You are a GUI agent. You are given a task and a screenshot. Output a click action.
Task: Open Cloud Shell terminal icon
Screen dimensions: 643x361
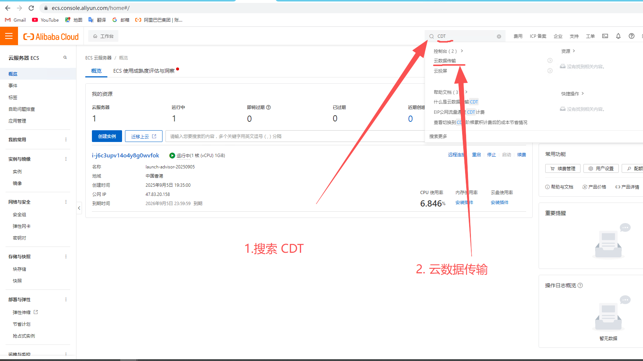[605, 36]
